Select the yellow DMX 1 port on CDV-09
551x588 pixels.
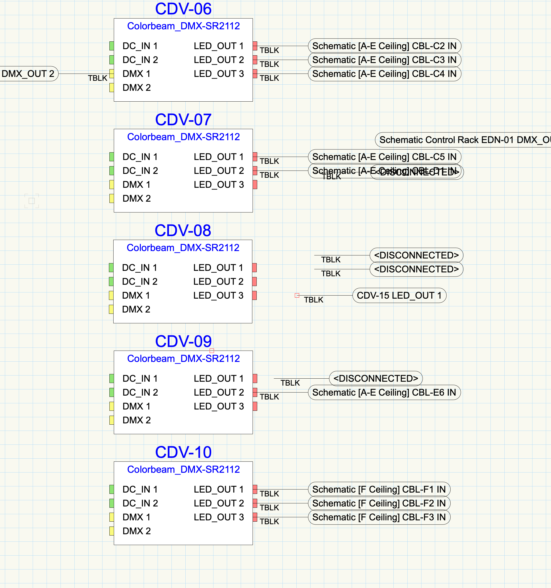[112, 406]
